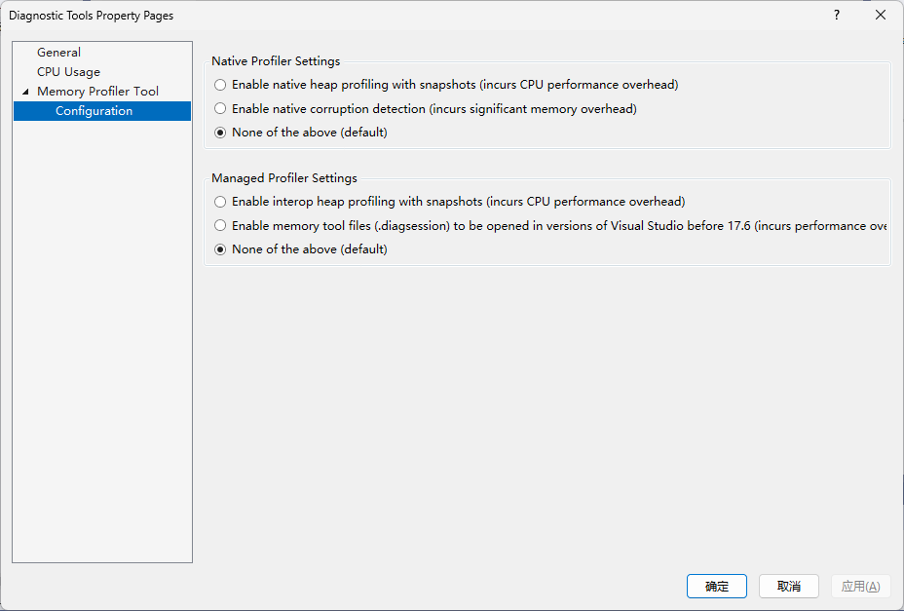Click the 应用(A) apply button

[861, 587]
